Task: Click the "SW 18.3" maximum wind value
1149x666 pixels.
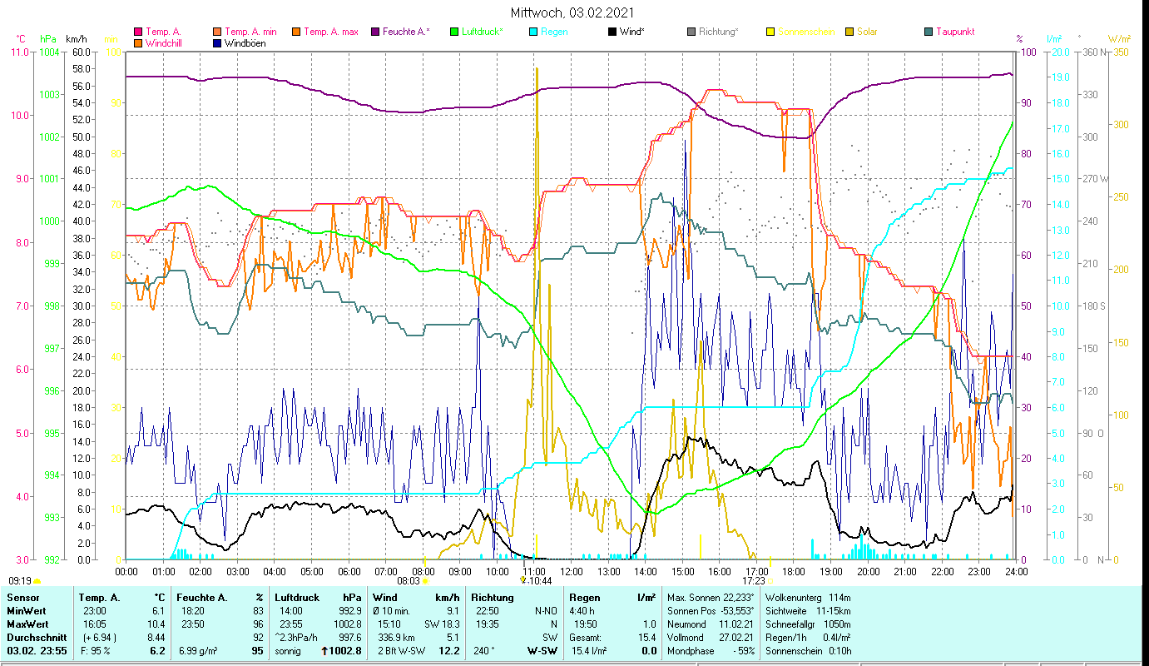Action: point(442,624)
